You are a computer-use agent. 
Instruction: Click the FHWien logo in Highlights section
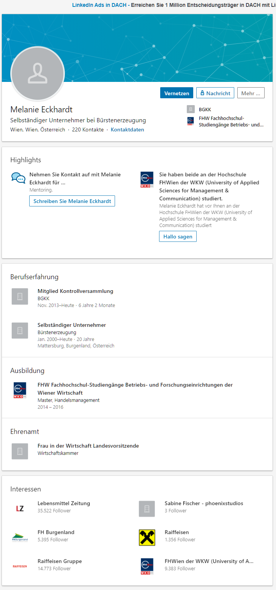click(147, 180)
